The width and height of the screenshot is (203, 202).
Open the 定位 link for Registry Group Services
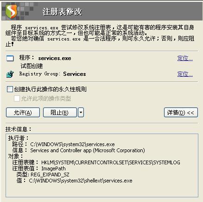185,74
